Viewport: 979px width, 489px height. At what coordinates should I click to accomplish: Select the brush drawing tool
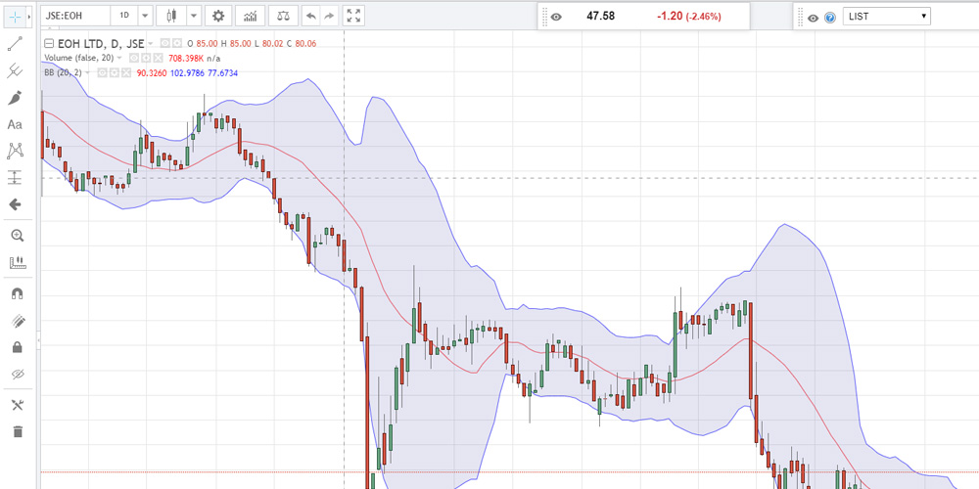point(15,98)
